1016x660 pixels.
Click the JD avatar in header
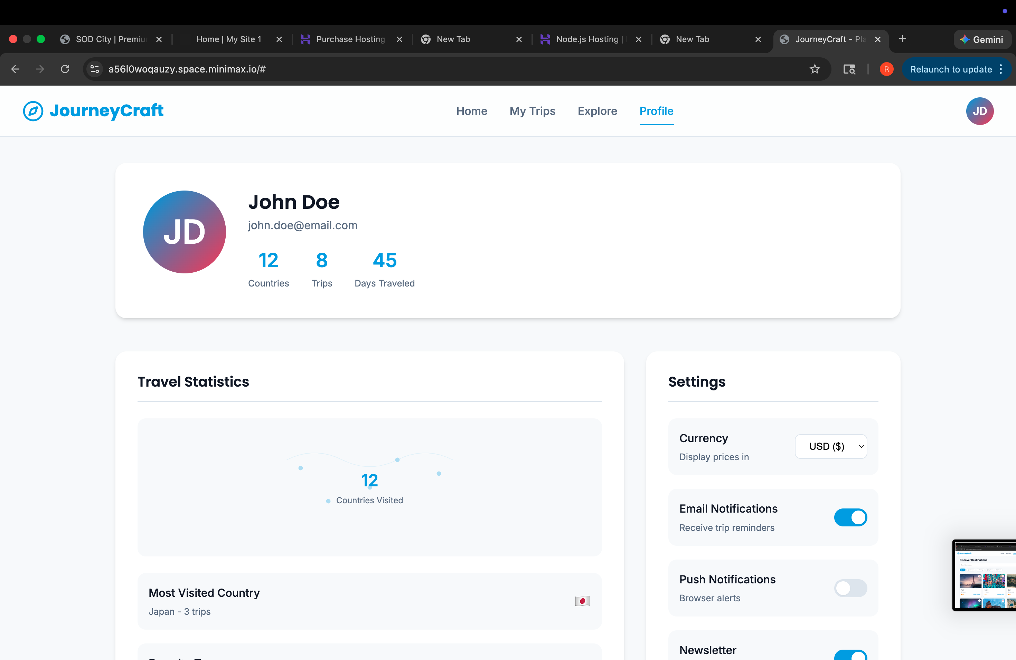pos(979,111)
